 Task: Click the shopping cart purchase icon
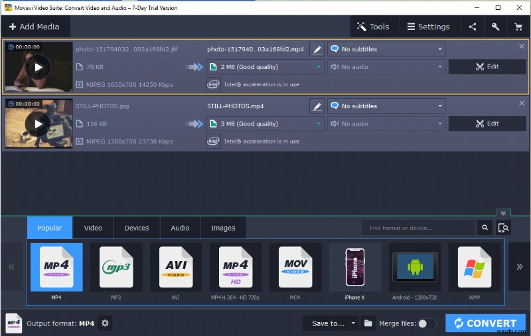[x=518, y=27]
